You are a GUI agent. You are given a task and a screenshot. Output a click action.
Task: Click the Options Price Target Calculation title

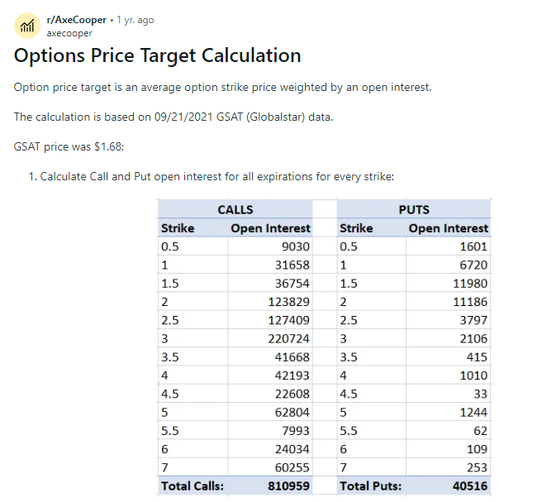point(158,56)
